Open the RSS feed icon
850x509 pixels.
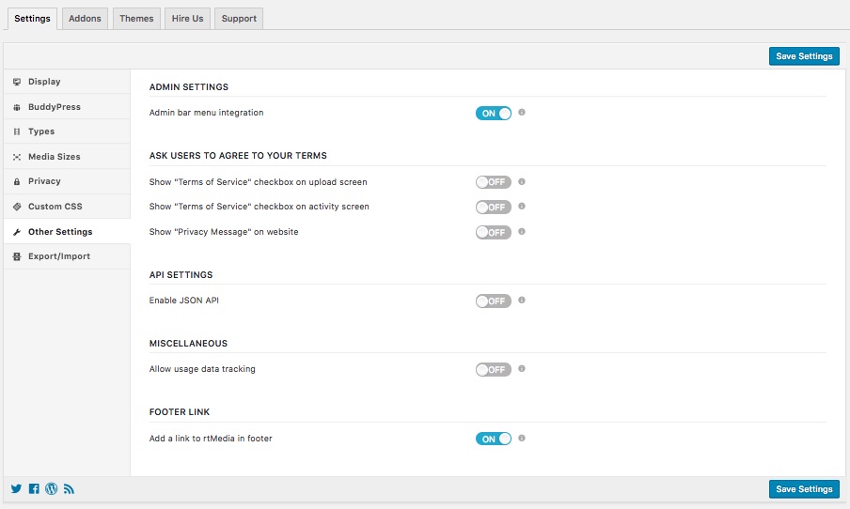coord(69,488)
